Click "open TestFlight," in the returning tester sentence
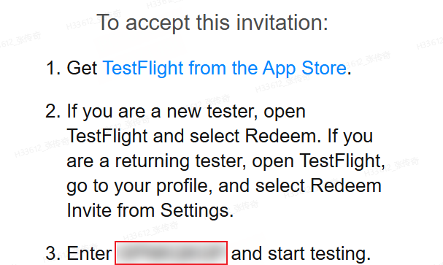The height and width of the screenshot is (265, 443). click(318, 161)
